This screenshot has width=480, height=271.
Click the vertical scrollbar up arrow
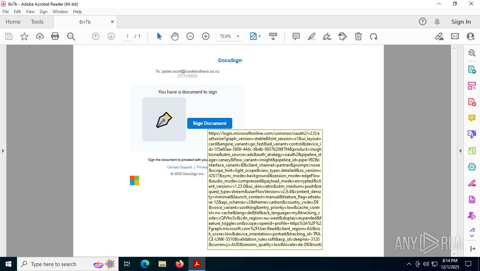(454, 48)
